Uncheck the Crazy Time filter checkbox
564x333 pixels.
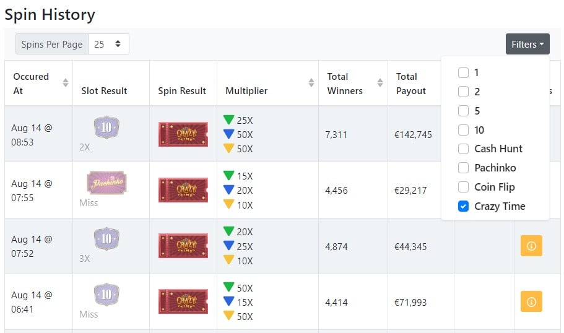463,206
